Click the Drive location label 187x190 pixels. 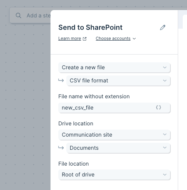click(x=76, y=123)
